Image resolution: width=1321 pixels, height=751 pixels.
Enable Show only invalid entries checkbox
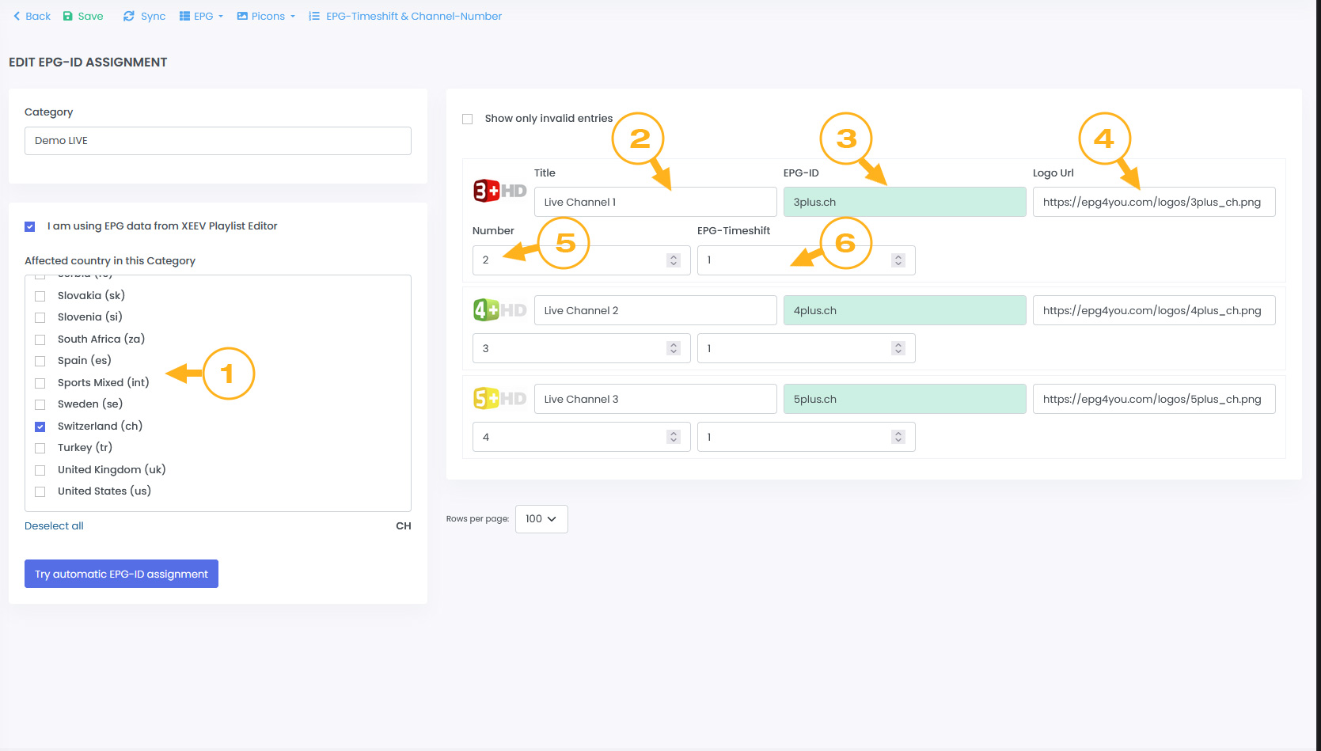[468, 119]
